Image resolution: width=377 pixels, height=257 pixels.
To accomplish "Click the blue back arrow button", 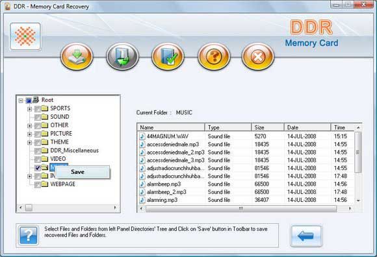I will pyautogui.click(x=306, y=236).
